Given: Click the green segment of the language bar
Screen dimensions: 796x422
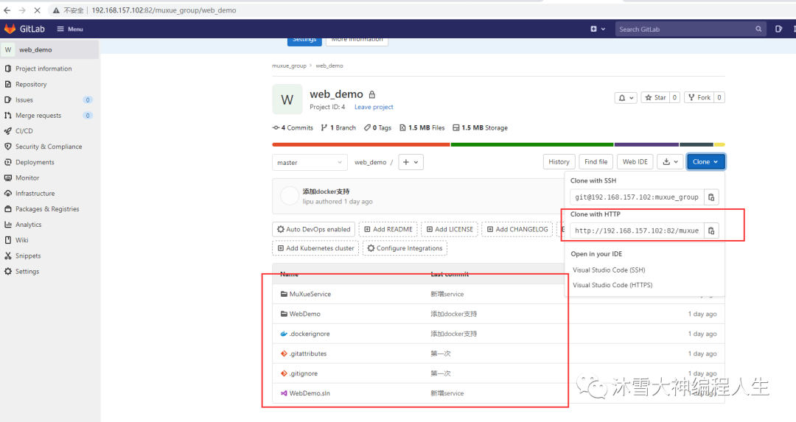Looking at the screenshot, I should (x=532, y=144).
